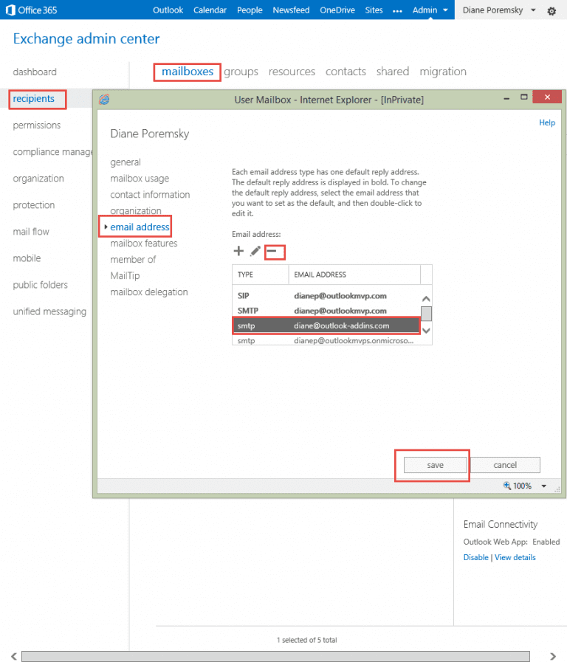Viewport: 567px width, 662px height.
Task: Click the email list scrollbar thumb
Action: 427,314
